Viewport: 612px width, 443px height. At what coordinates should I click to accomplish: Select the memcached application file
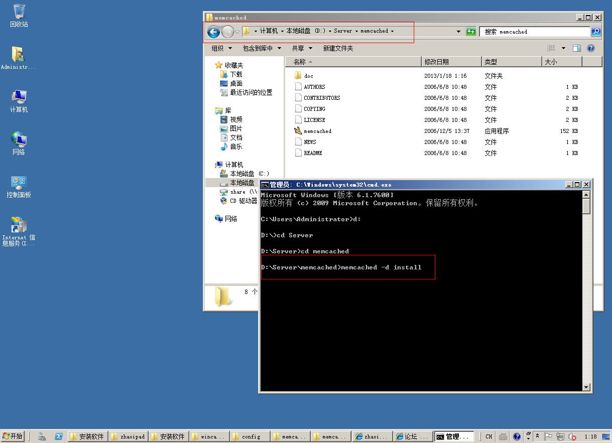click(x=317, y=131)
